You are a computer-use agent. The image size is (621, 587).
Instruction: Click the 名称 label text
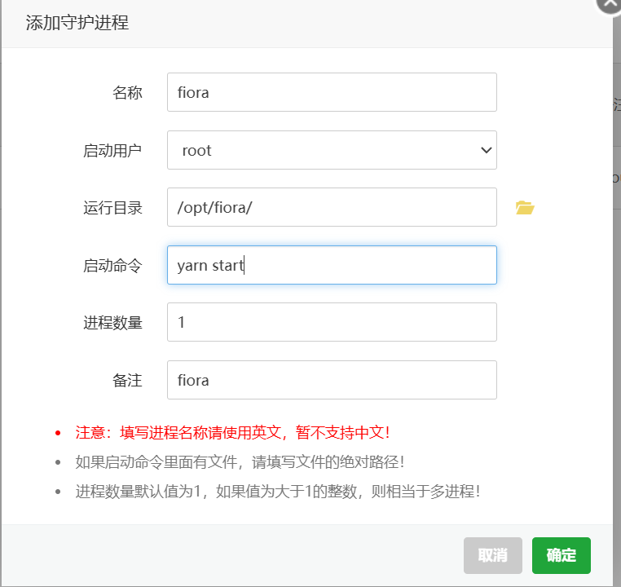(x=127, y=93)
